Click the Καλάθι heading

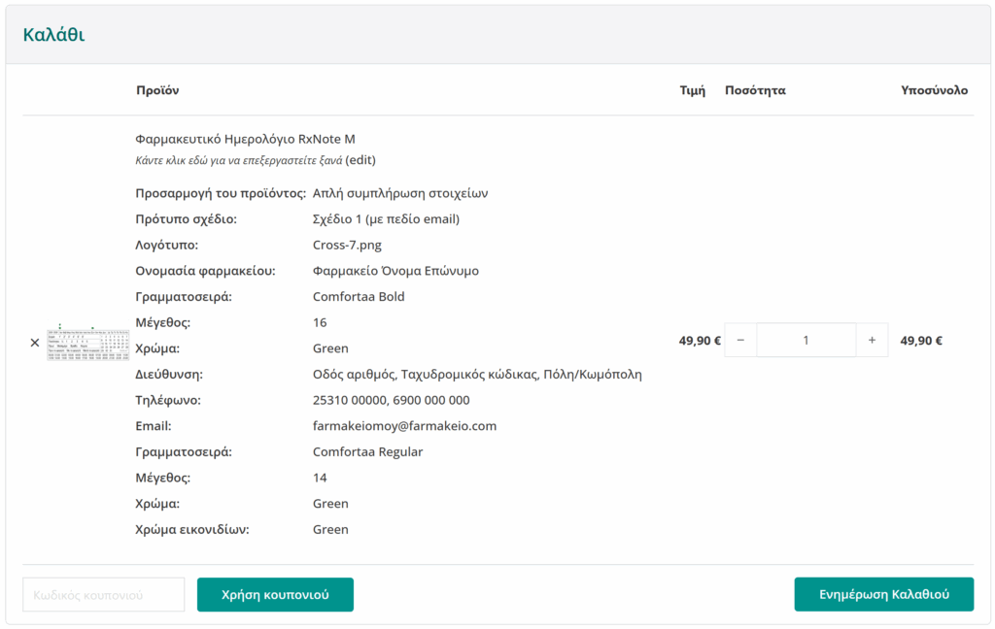tap(53, 36)
